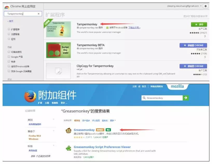Open ClipCopy for Tampermonkey title
The image size is (212, 164).
(95, 66)
